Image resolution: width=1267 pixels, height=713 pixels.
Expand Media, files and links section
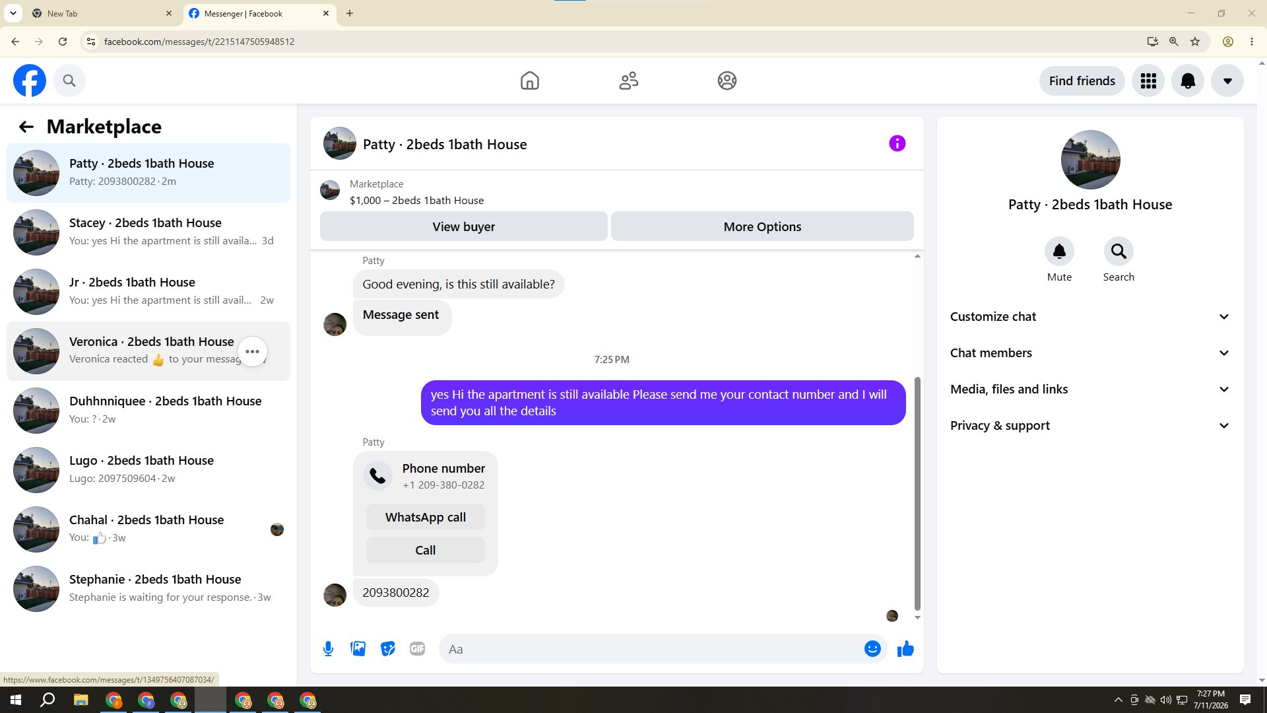click(x=1090, y=390)
